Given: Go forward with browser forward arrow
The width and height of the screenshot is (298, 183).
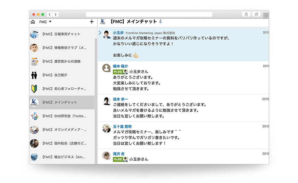Looking at the screenshot, I should point(55,14).
